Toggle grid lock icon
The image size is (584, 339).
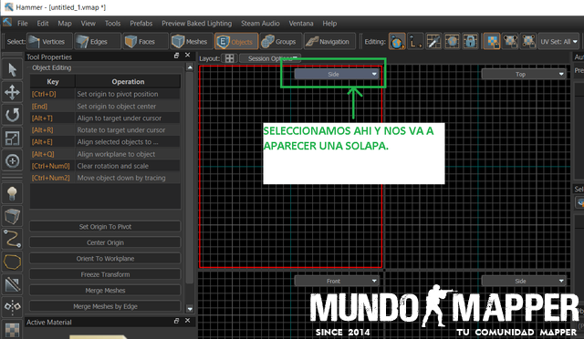tap(470, 41)
